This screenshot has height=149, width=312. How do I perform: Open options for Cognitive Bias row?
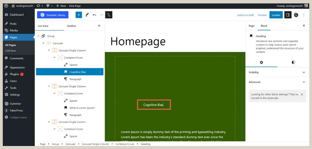click(100, 72)
